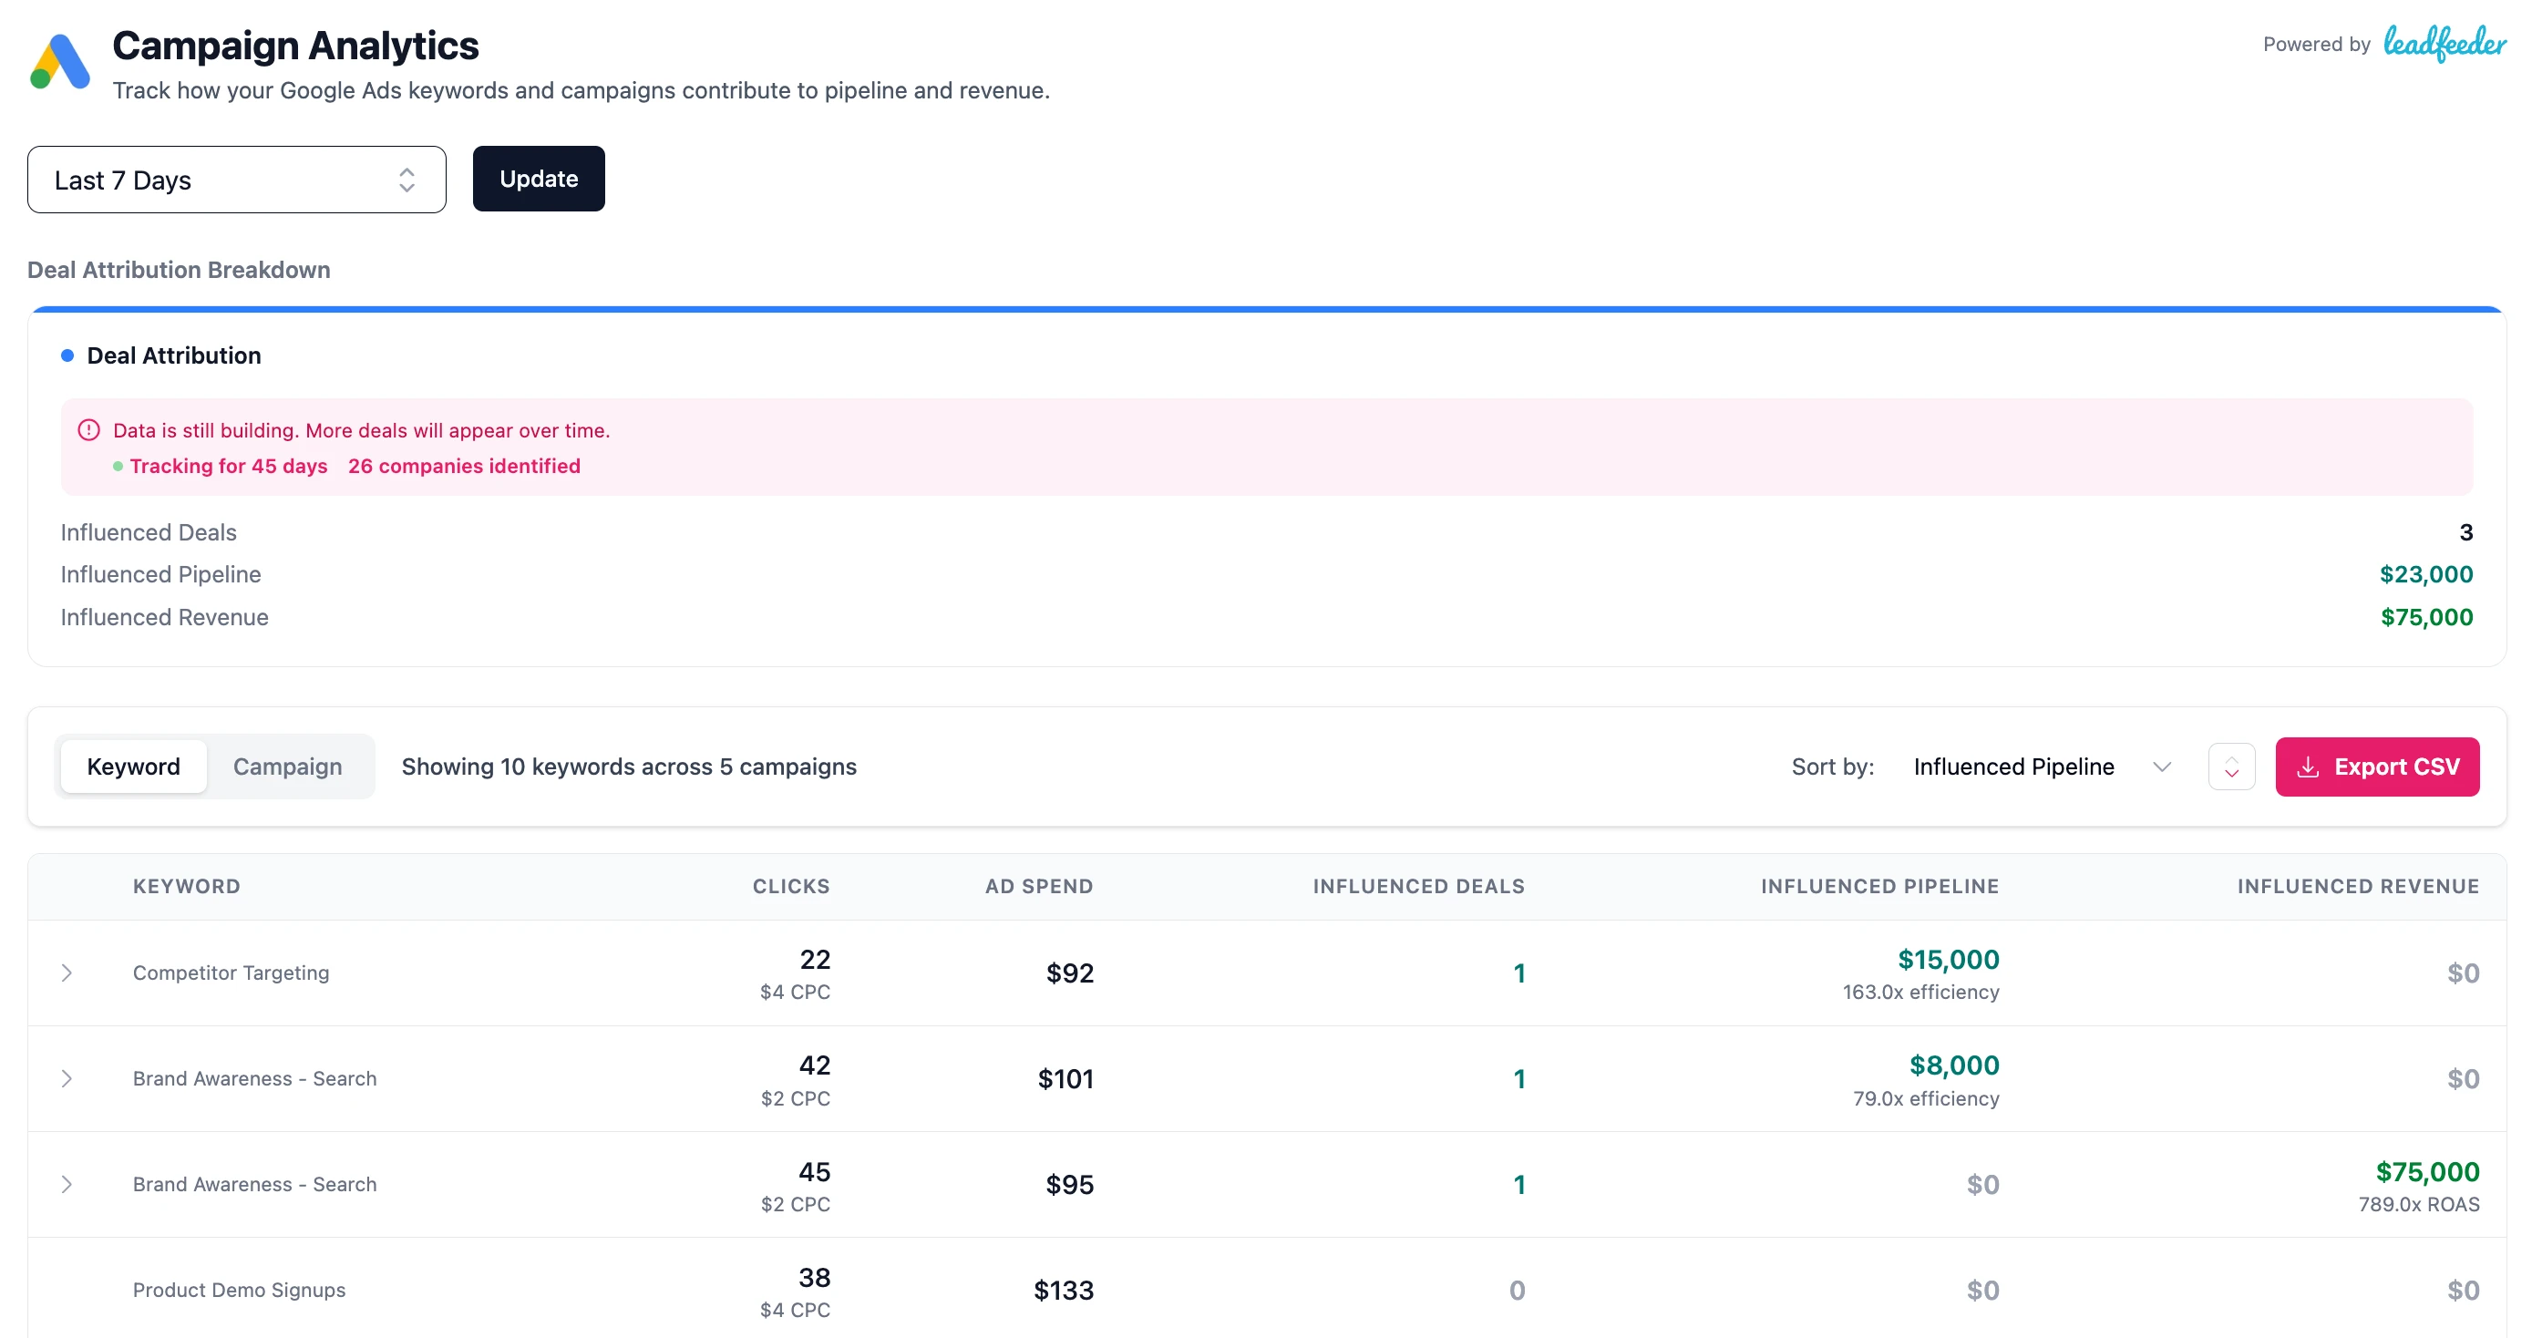Switch to the Keyword view
Image resolution: width=2532 pixels, height=1338 pixels.
(x=134, y=766)
